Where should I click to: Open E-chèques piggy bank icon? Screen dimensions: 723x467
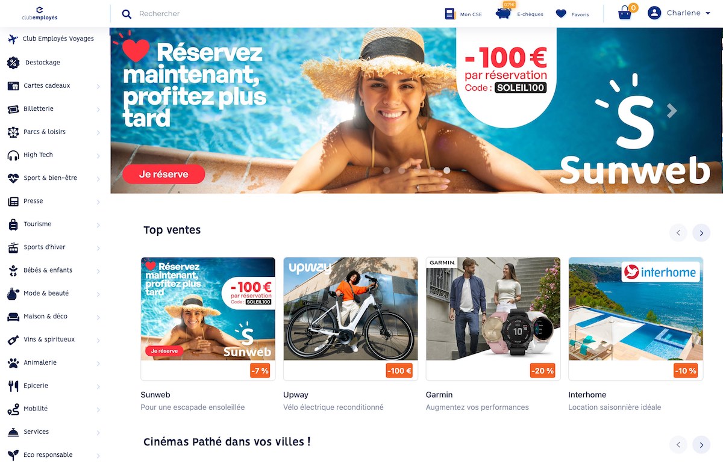pos(504,13)
